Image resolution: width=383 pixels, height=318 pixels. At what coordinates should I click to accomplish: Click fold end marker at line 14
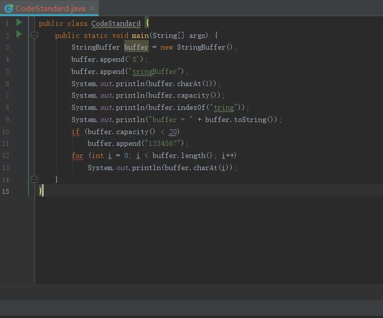tap(34, 179)
